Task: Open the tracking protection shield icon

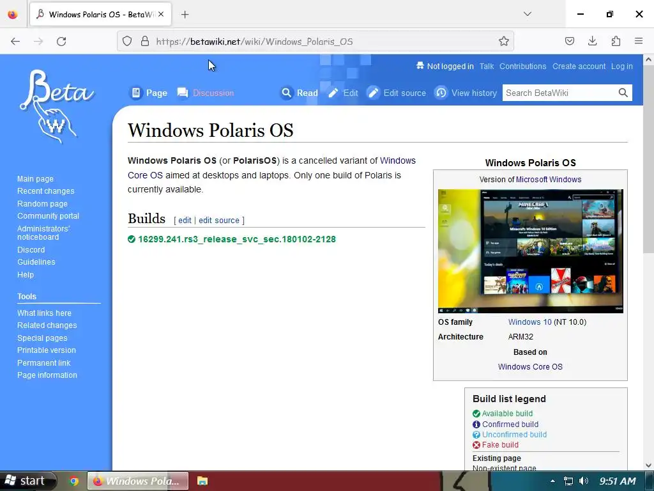Action: click(x=127, y=42)
